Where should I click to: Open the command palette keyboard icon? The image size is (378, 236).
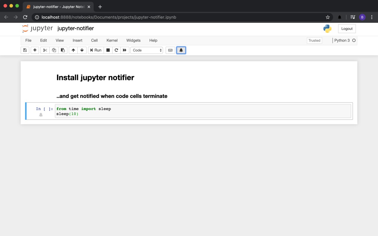(x=170, y=50)
